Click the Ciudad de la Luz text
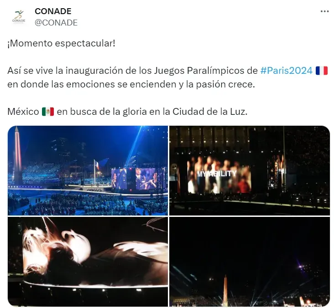The image size is (334, 308). click(x=210, y=112)
